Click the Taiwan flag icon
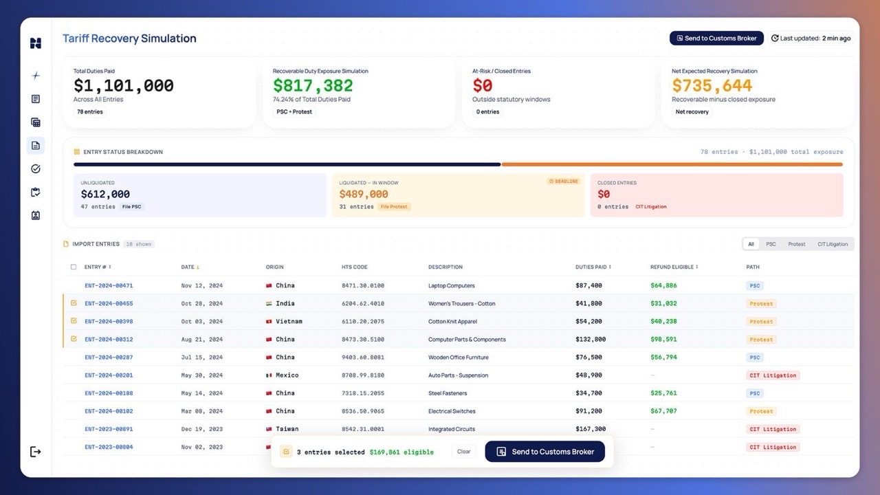Image resolution: width=880 pixels, height=495 pixels. tap(269, 429)
